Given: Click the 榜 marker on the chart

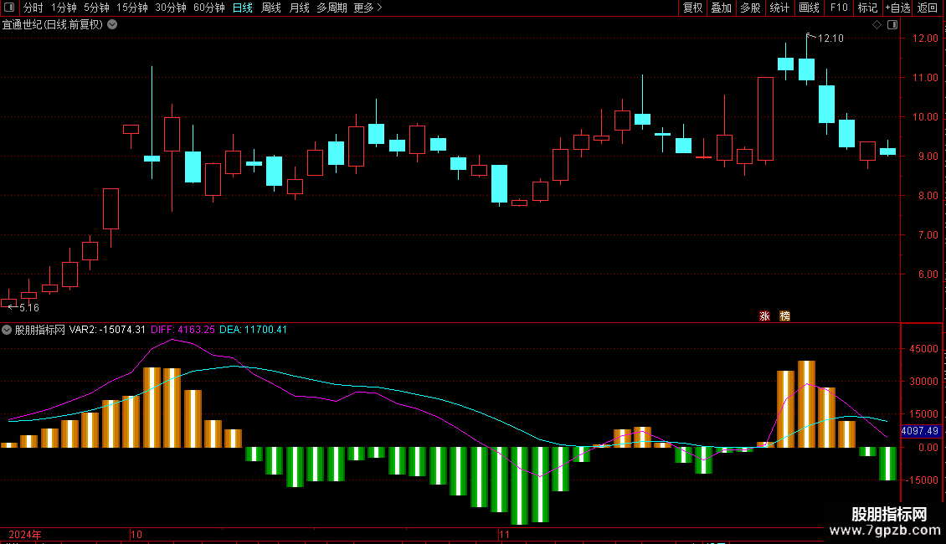Looking at the screenshot, I should (x=784, y=316).
